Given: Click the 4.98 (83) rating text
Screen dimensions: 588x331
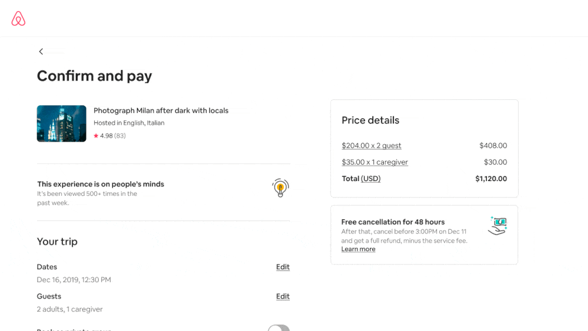Looking at the screenshot, I should click(113, 136).
